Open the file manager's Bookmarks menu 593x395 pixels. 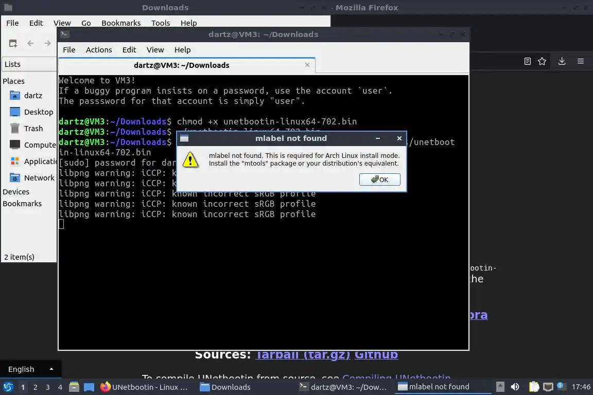pos(121,23)
